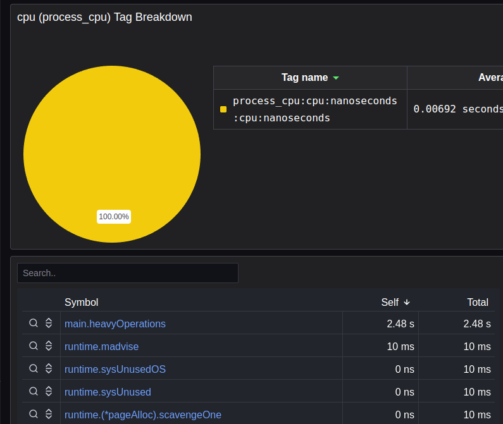Screen dimensions: 503x424
Task: Click sandwich icon for scavengeOne row
Action: coord(49,415)
